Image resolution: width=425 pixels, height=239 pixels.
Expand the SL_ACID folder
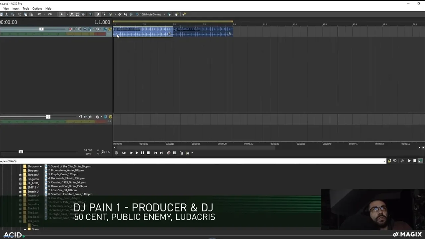pyautogui.click(x=20, y=183)
